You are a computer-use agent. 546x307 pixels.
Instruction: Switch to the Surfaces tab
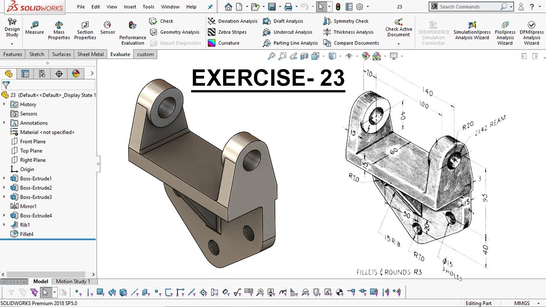pos(61,54)
